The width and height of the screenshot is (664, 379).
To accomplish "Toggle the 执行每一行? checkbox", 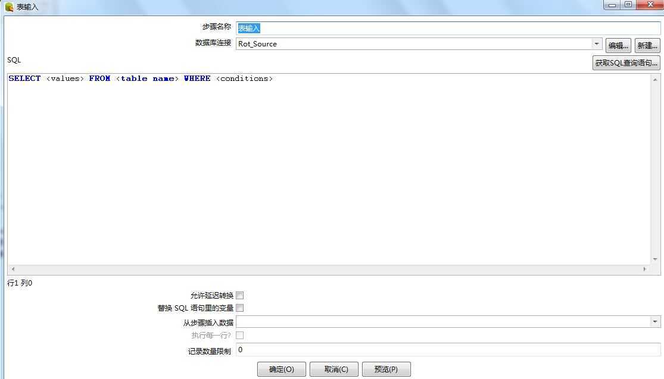I will coord(239,336).
